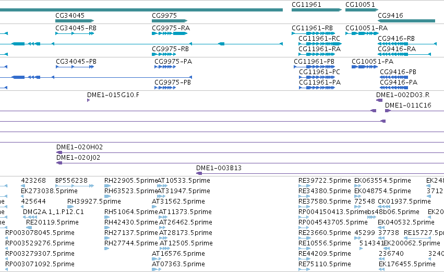Select EST EK273038.5prime
Screen dimensions: 444x272
click(x=22, y=196)
